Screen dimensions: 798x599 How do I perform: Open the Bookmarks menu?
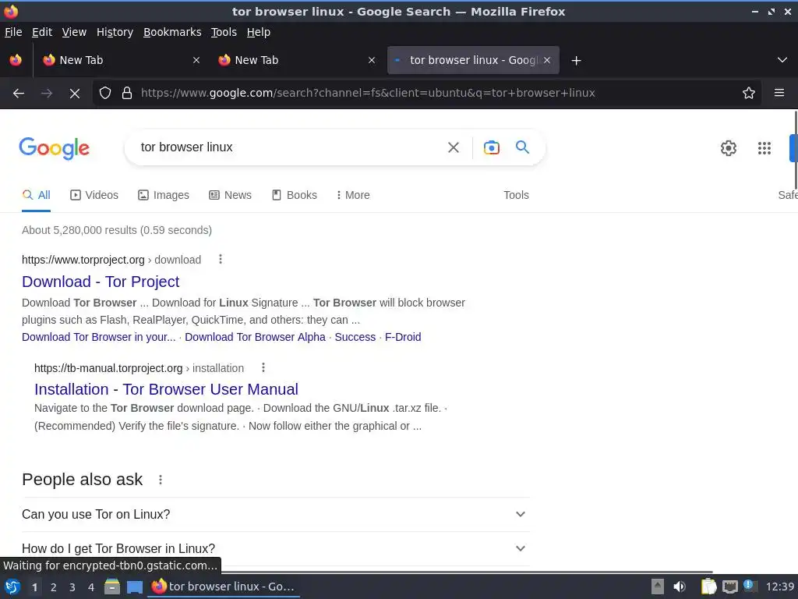pyautogui.click(x=172, y=32)
